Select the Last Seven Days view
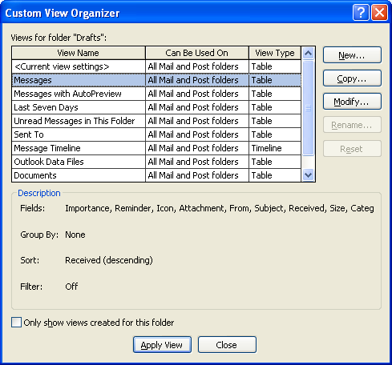Viewport: 392px width, 365px height. coord(156,107)
